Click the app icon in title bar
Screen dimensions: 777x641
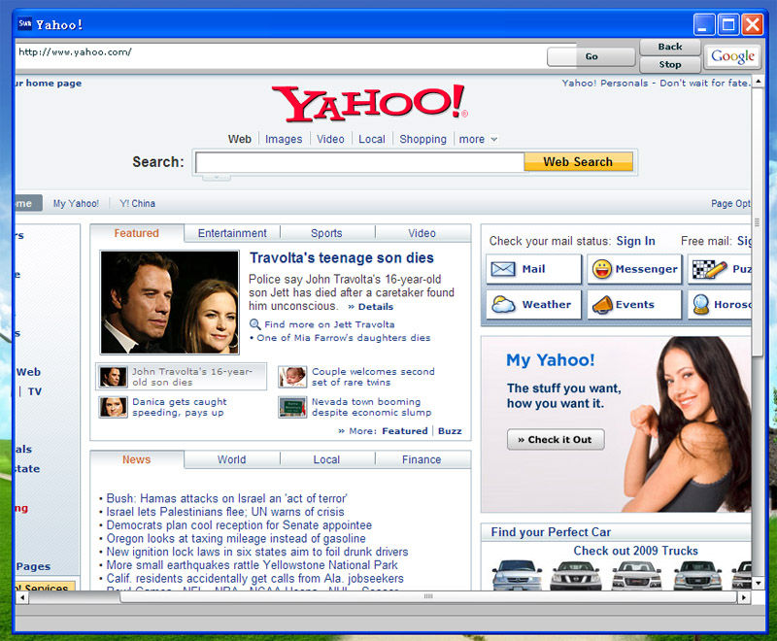(25, 23)
